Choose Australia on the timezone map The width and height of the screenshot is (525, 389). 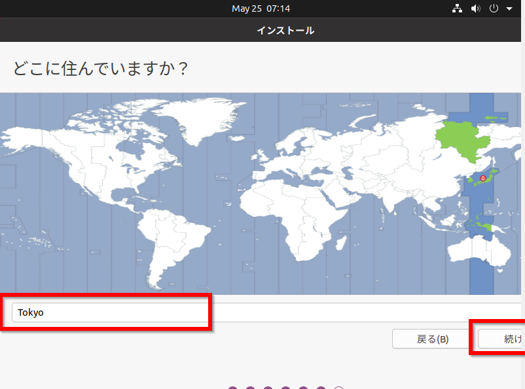pos(479,251)
